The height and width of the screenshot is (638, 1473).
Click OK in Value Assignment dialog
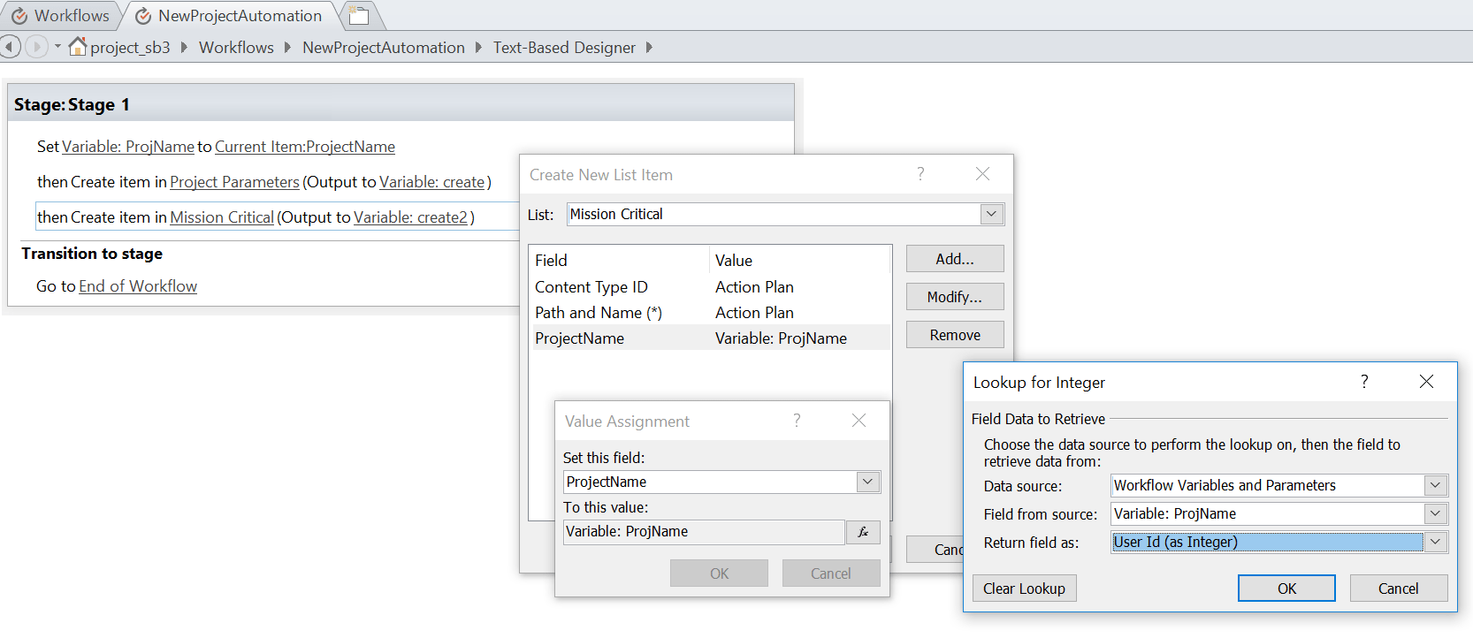(719, 573)
